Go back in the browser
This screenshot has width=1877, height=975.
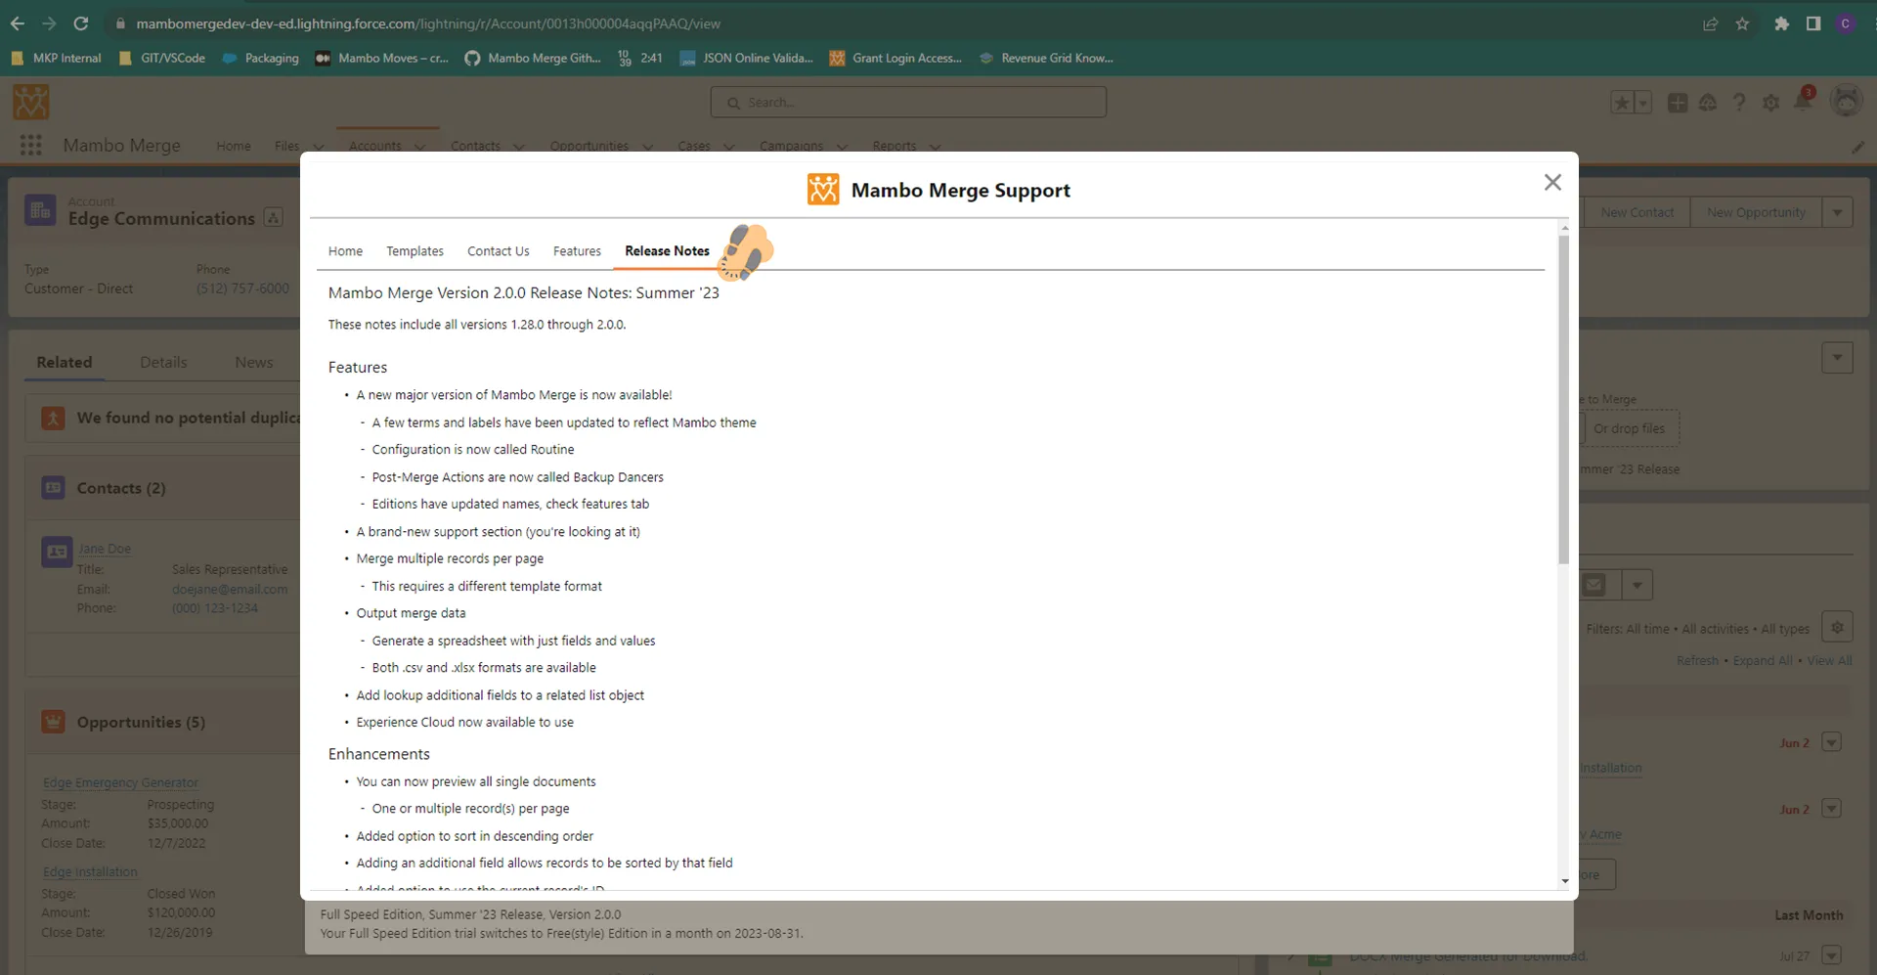tap(18, 23)
